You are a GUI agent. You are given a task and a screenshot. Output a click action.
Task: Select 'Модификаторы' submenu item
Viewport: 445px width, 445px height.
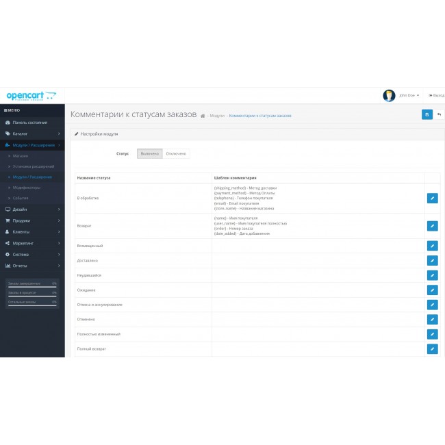[x=27, y=188]
